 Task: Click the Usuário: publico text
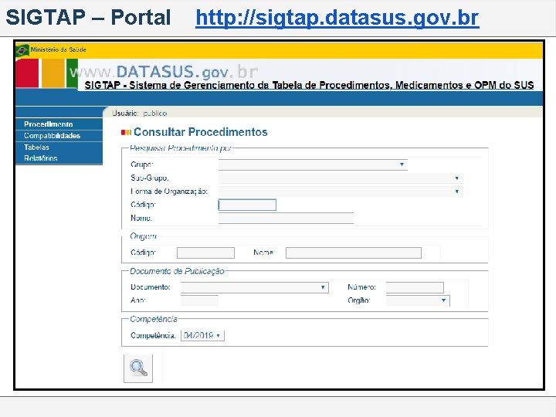(139, 113)
